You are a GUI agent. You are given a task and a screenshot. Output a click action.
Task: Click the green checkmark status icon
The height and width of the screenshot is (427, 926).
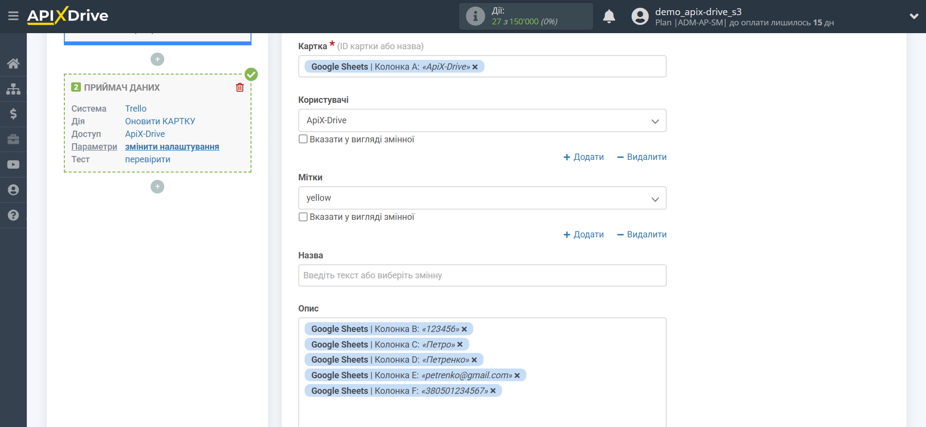point(251,74)
